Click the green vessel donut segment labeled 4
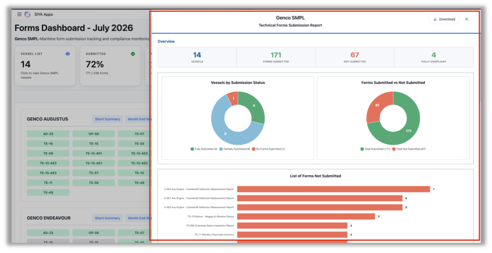 tap(254, 106)
